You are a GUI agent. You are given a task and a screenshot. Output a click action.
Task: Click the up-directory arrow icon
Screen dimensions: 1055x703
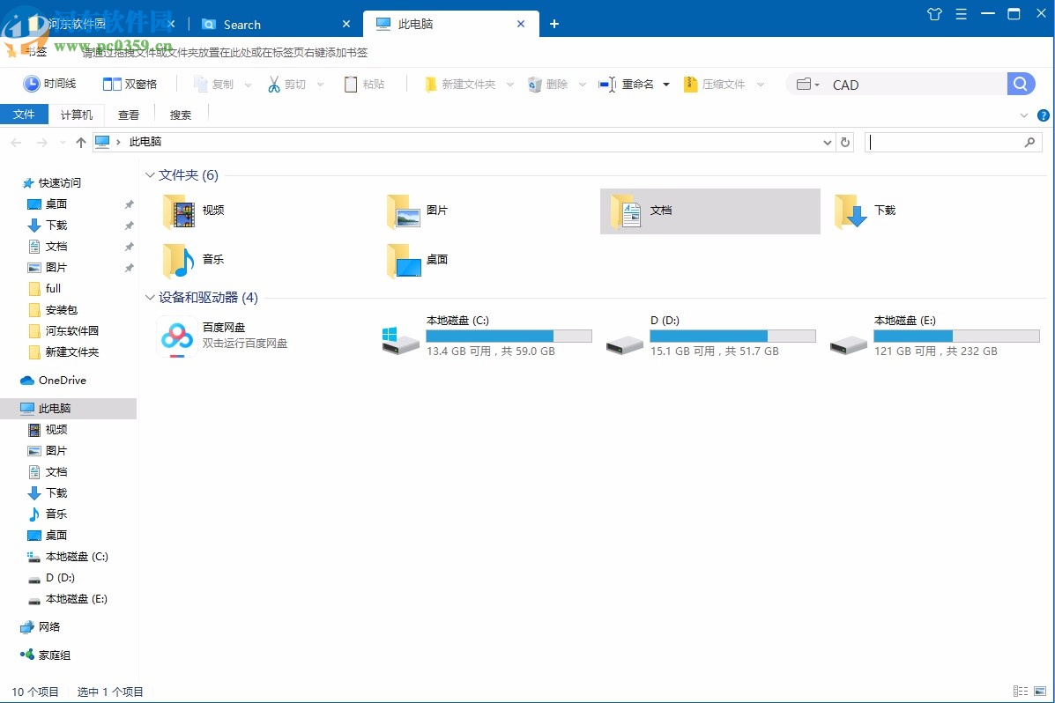coord(81,142)
